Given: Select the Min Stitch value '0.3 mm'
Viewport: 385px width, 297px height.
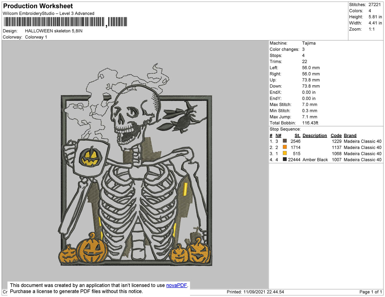Looking at the screenshot, I should coord(310,111).
